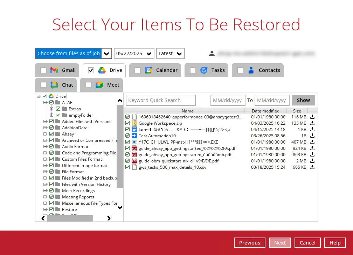
Task: Click download icon for Google Workspace.zip
Action: tap(312, 123)
